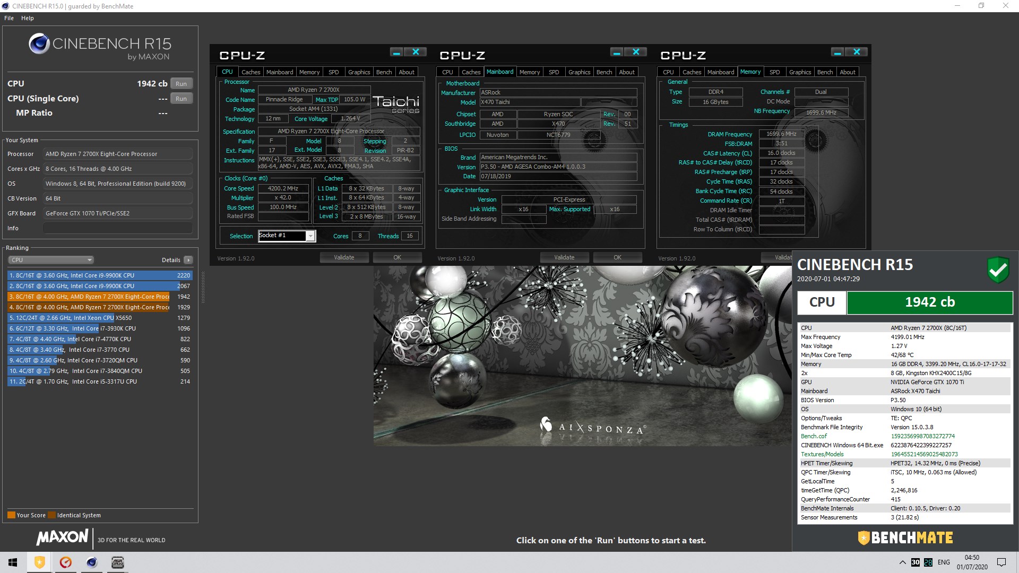
Task: Open the File menu
Action: pyautogui.click(x=9, y=18)
